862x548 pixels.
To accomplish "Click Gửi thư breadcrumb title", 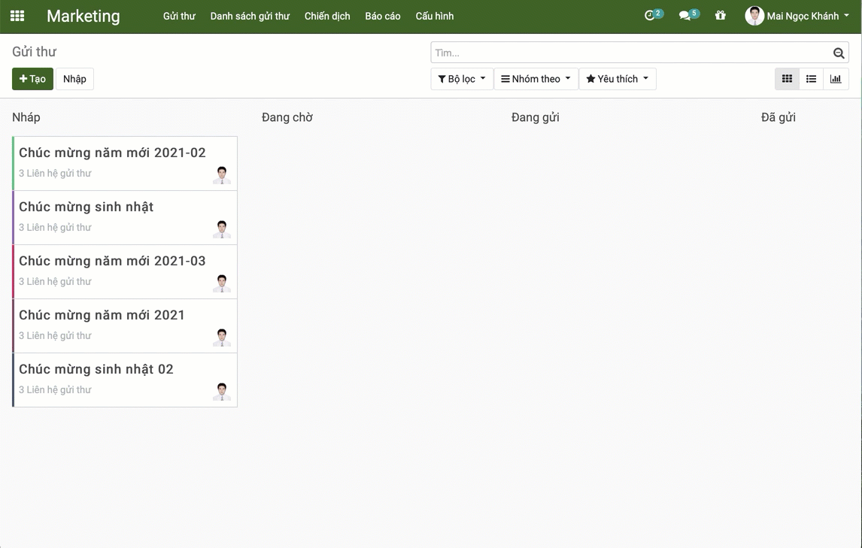I will pos(34,52).
